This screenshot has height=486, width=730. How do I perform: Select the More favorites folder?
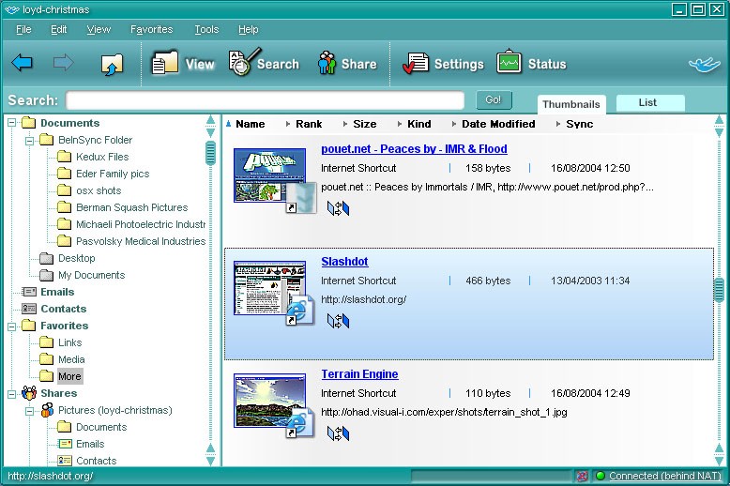click(x=69, y=376)
